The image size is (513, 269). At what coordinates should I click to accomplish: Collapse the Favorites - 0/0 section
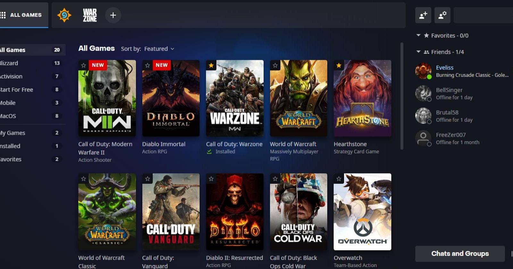tap(418, 35)
